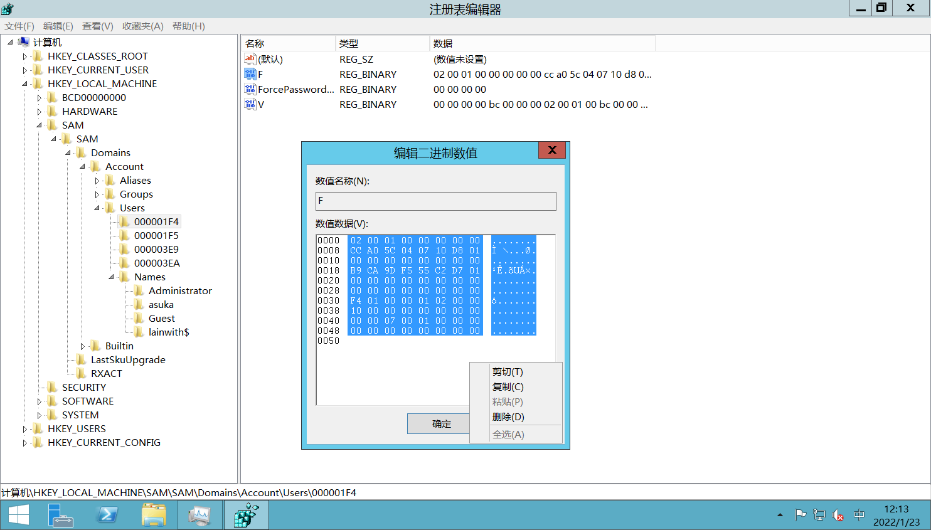
Task: Select the LastSkuUpgrade folder icon
Action: (82, 359)
